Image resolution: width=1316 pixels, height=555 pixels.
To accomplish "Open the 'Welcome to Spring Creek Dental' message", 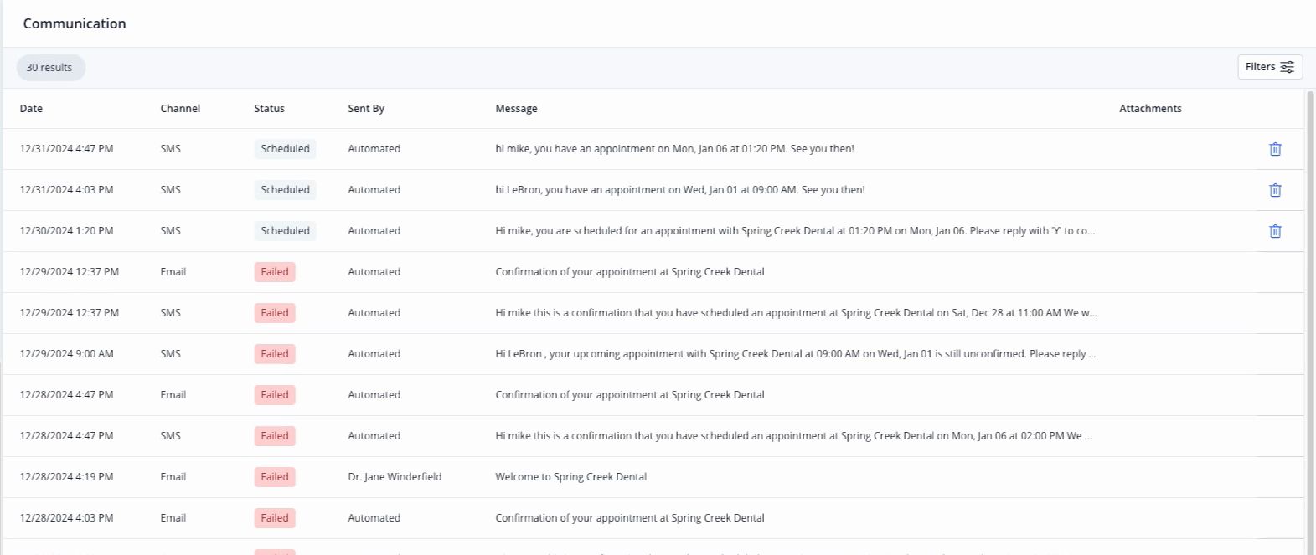I will pyautogui.click(x=571, y=477).
